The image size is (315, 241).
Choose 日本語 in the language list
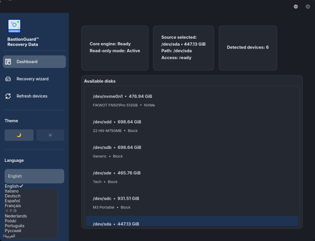tap(31, 211)
